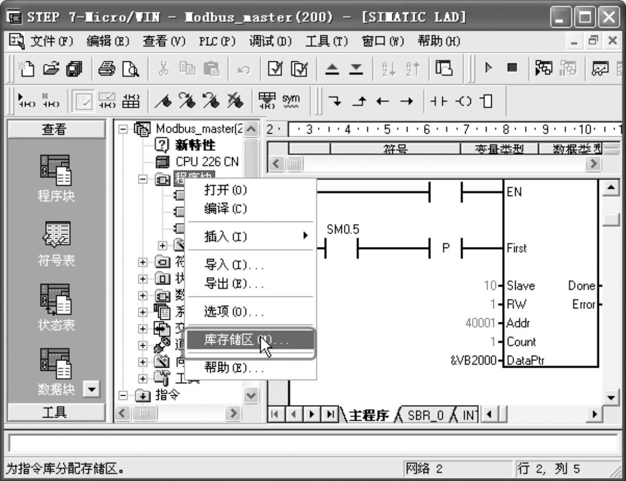
Task: Open the PLC(P) menu
Action: [217, 41]
